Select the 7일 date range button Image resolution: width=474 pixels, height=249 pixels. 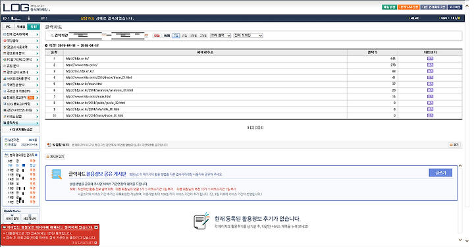coord(176,36)
